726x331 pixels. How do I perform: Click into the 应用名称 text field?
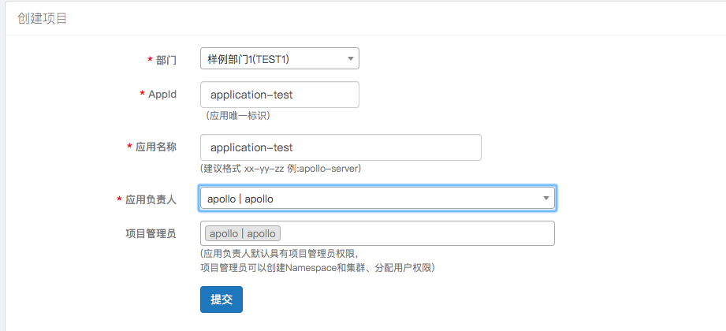[x=341, y=147]
